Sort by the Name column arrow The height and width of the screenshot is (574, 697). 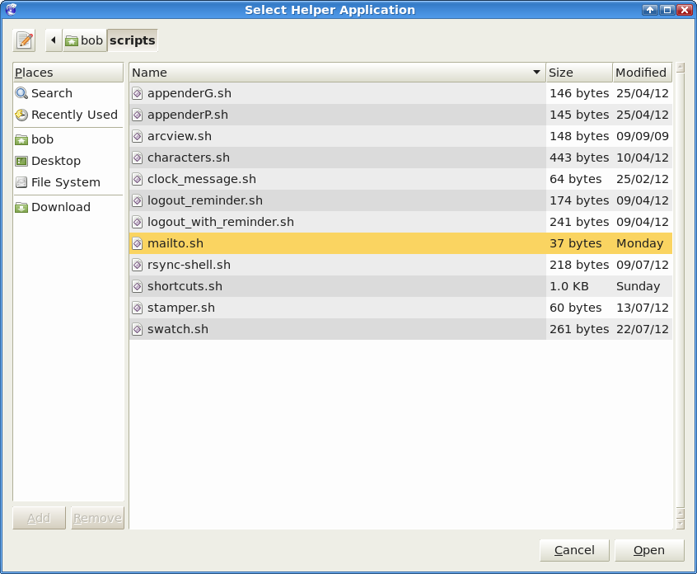(536, 72)
